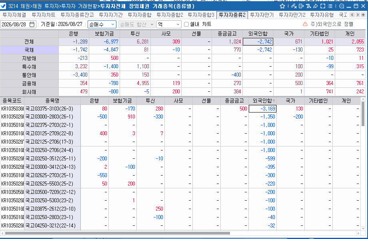368x239 pixels.
Task: Click the unlink chain icon in title bar
Action: point(294,6)
